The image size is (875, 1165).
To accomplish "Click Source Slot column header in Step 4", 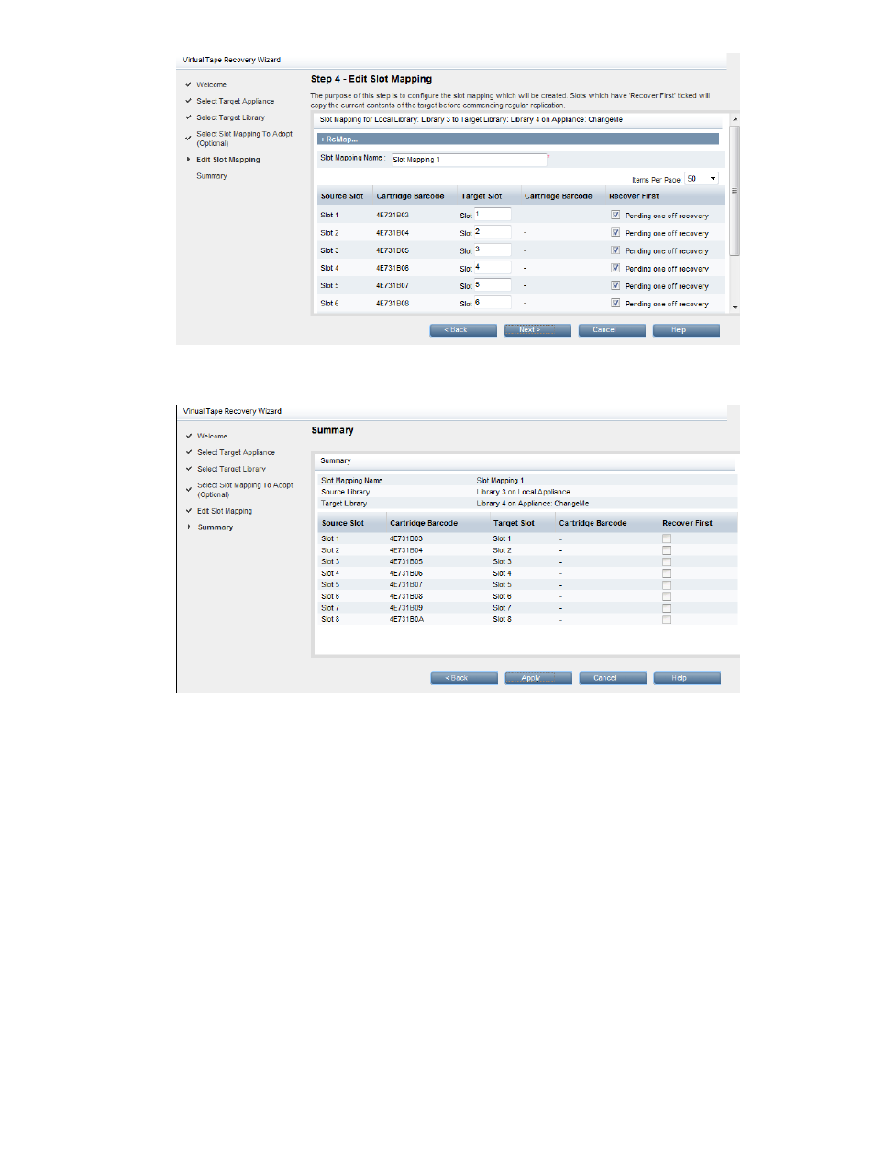I will (342, 196).
